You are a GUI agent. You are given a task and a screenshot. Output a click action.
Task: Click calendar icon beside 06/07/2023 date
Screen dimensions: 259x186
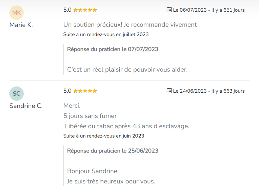click(169, 10)
